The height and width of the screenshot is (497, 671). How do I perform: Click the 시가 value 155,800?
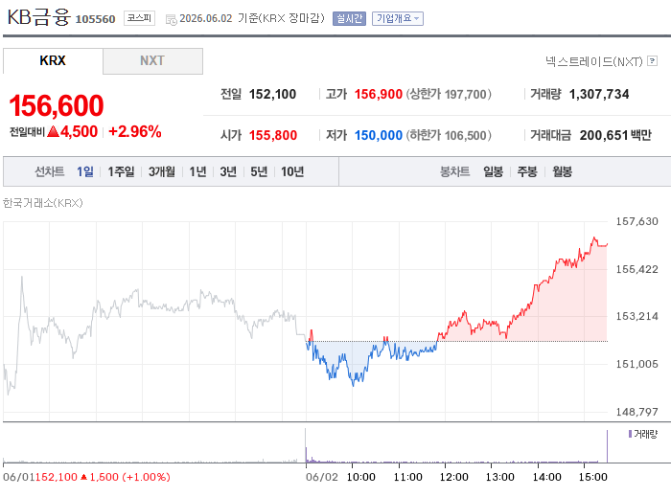point(273,135)
